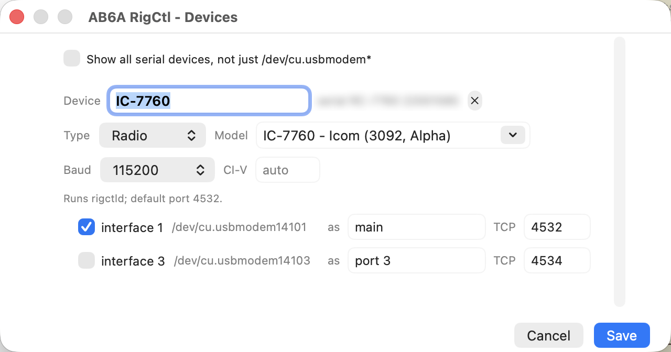Uncheck interface 1 checkbox

pyautogui.click(x=86, y=227)
